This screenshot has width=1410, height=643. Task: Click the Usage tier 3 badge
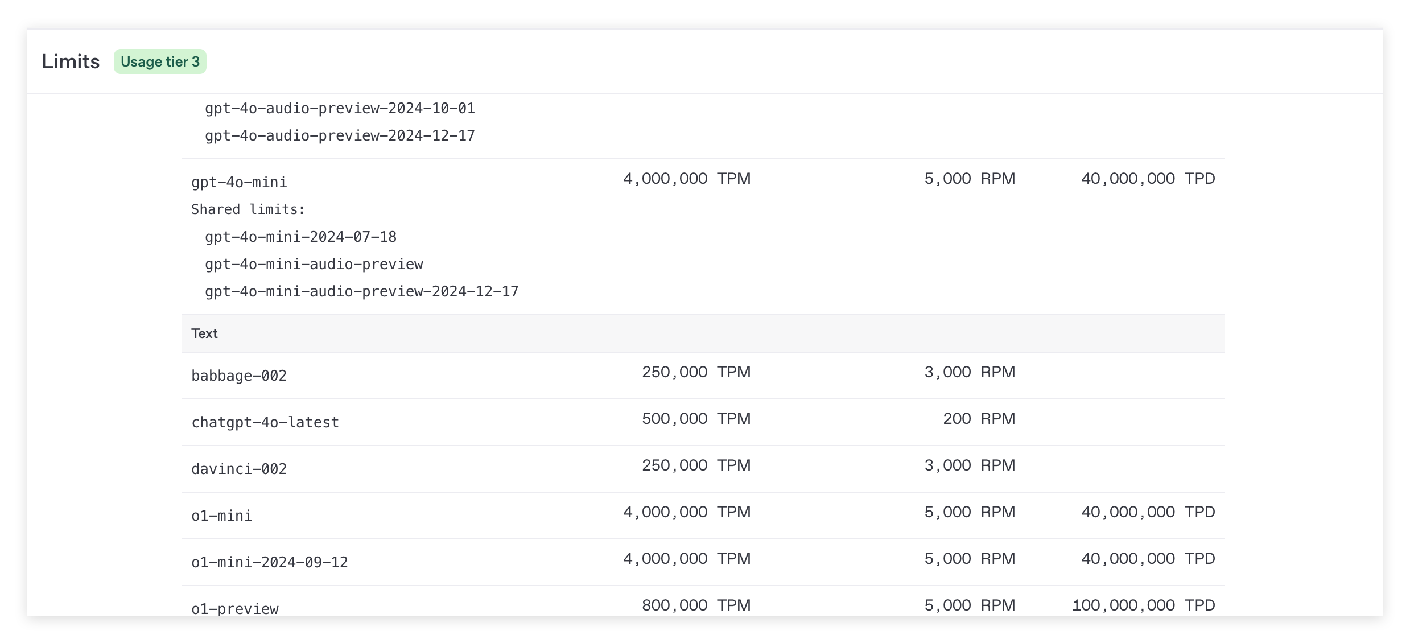(160, 61)
